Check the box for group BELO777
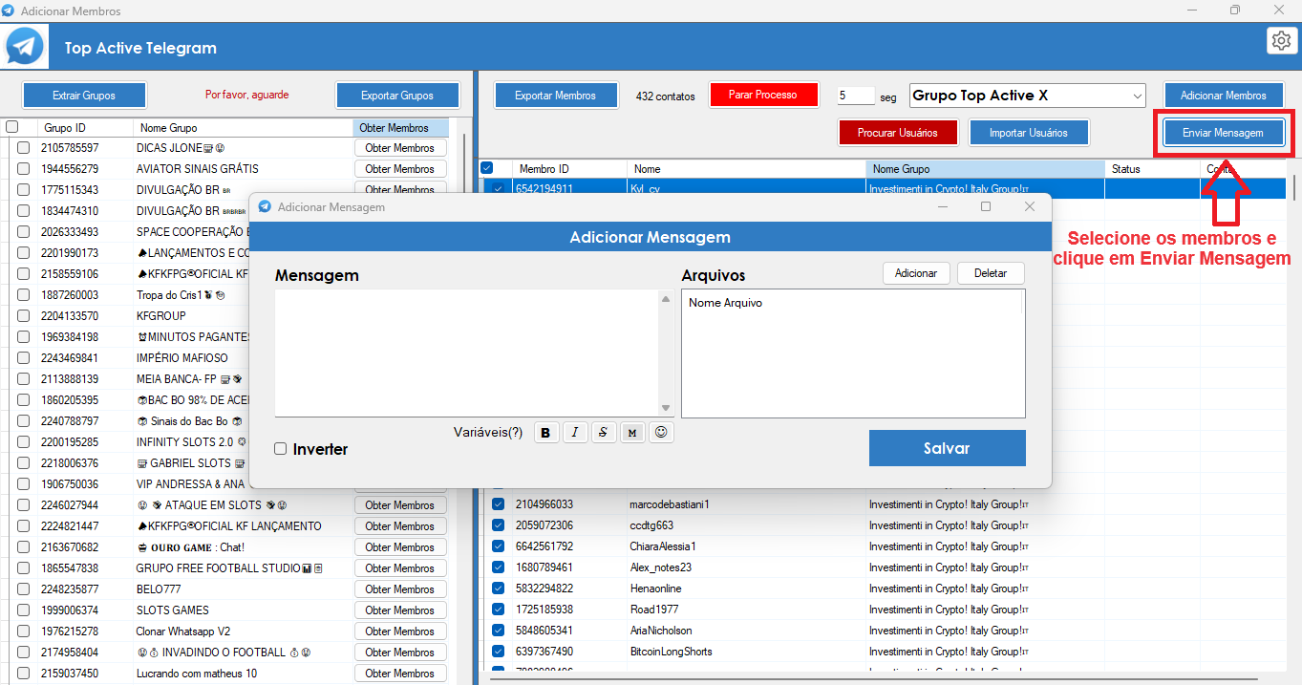 click(23, 589)
